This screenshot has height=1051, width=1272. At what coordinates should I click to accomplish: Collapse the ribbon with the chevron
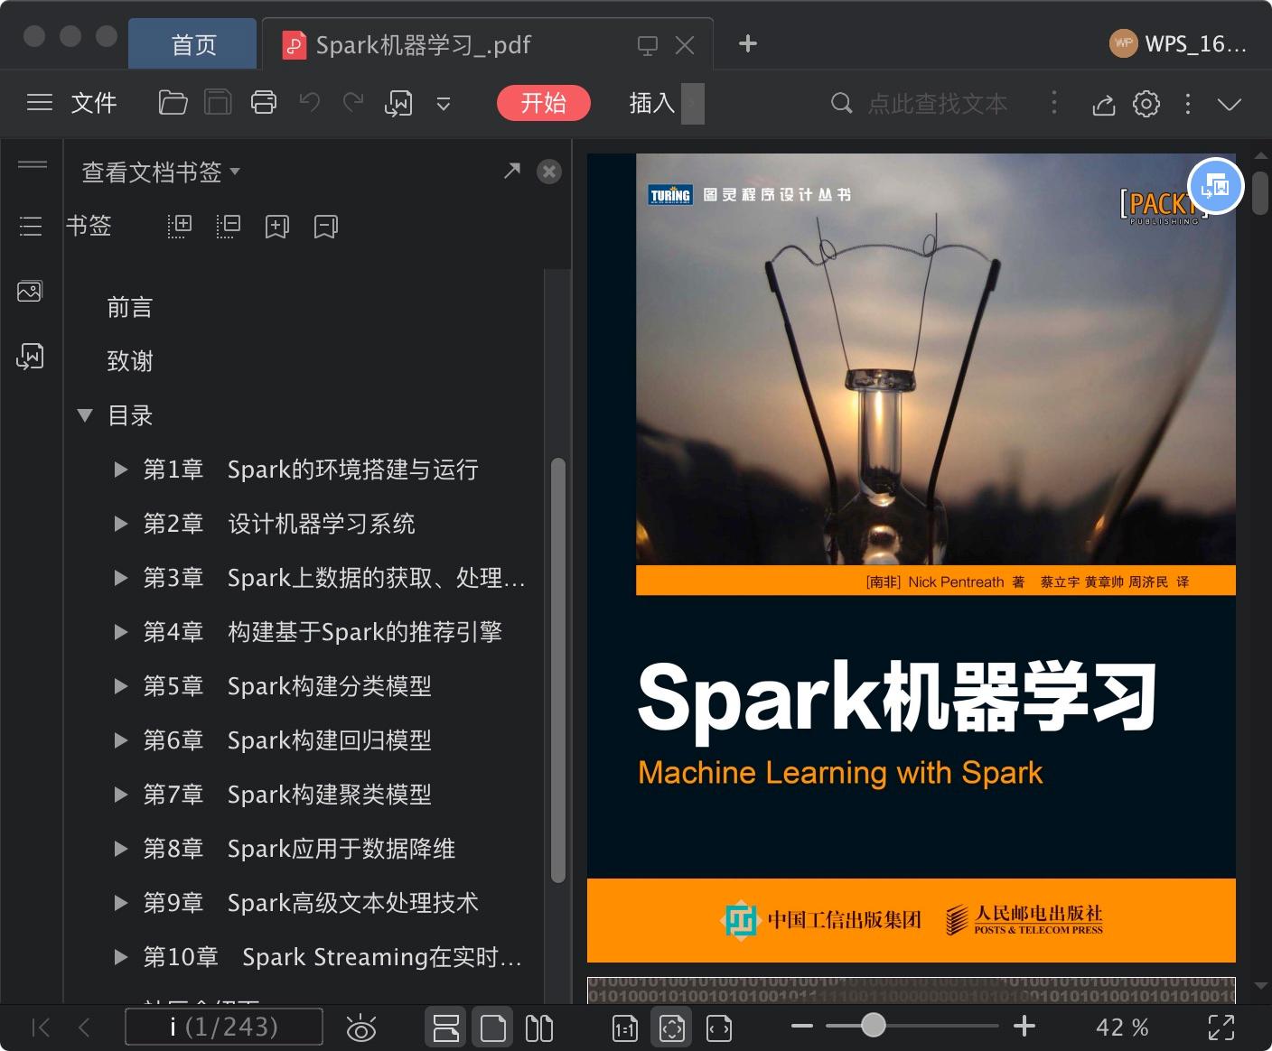click(1230, 104)
